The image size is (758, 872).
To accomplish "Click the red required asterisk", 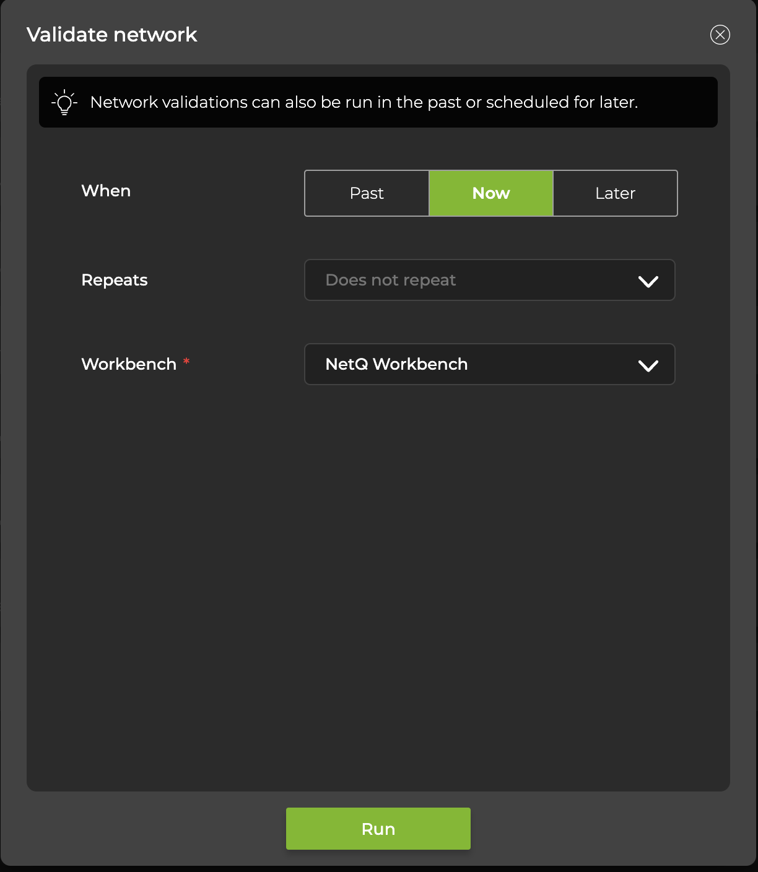I will tap(186, 362).
